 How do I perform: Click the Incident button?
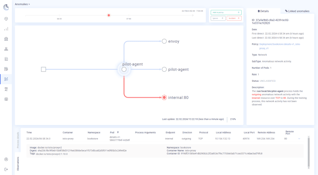234,18
